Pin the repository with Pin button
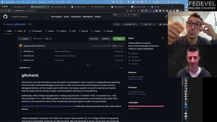Viewport: 217px width, 122px height. (117, 24)
